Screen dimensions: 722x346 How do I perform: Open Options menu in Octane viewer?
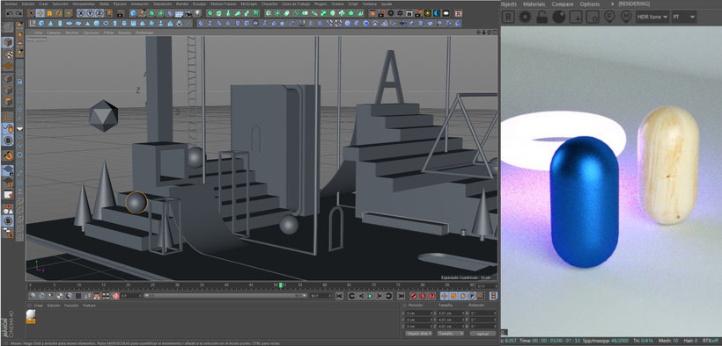pyautogui.click(x=589, y=4)
